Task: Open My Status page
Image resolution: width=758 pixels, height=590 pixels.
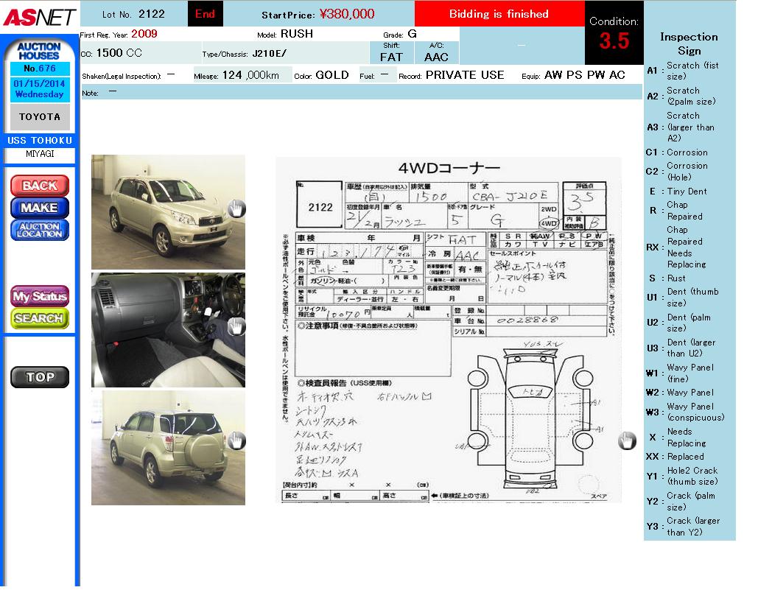Action: click(x=40, y=297)
